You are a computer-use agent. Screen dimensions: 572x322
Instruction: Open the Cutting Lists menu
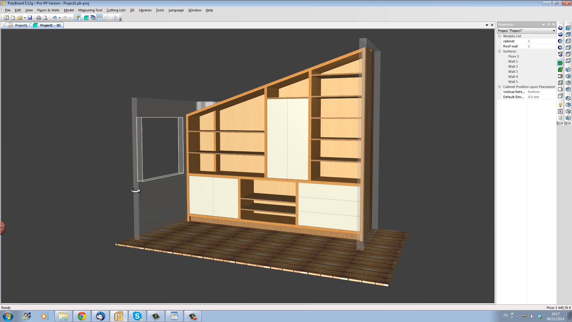(x=116, y=10)
